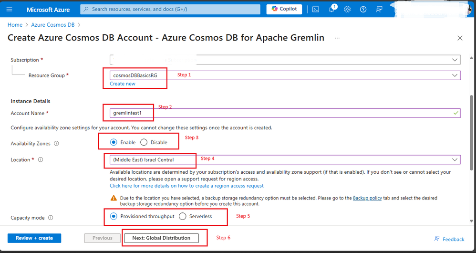Close the Create Cosmos DB Account blade
The width and height of the screenshot is (476, 253).
click(x=460, y=38)
